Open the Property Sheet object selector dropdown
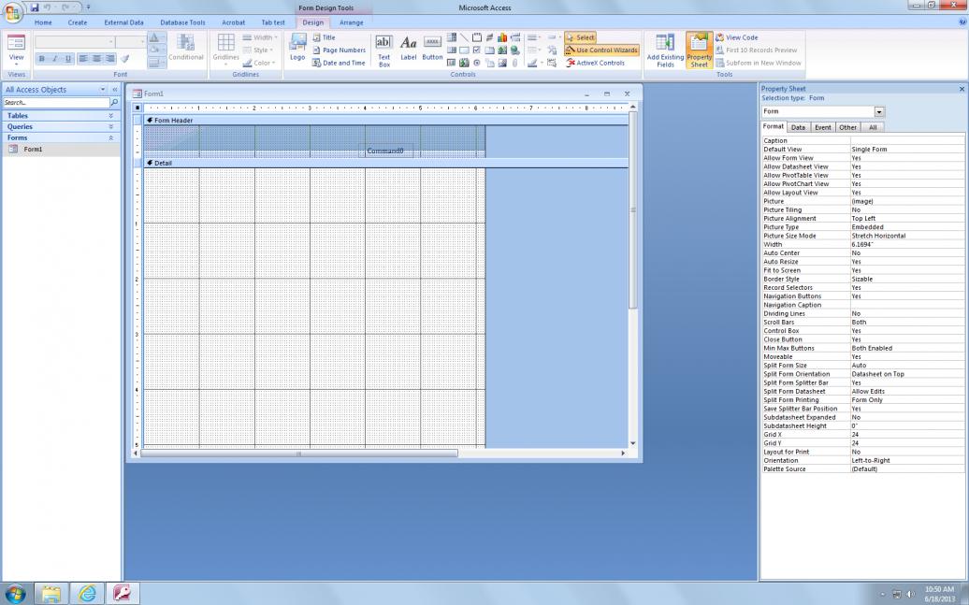 [879, 112]
